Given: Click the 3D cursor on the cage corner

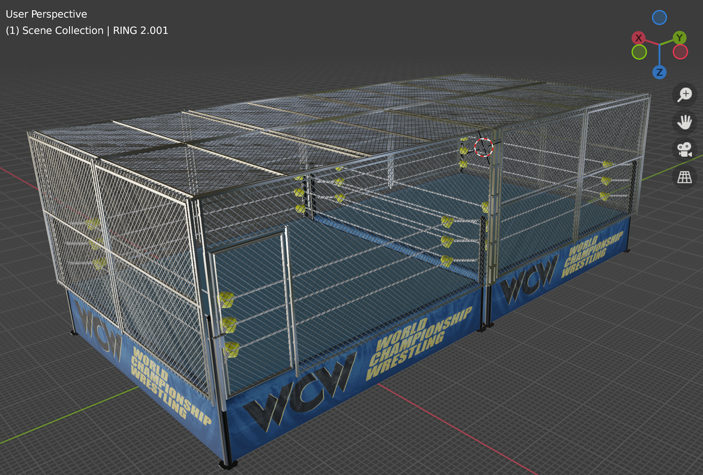Looking at the screenshot, I should [483, 147].
